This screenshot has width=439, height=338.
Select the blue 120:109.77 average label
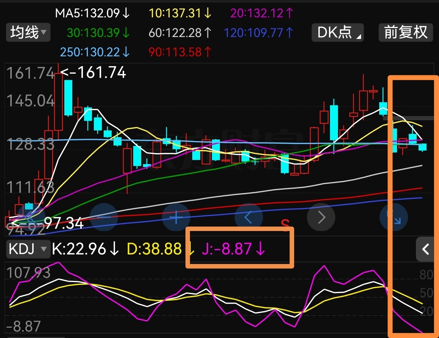259,33
